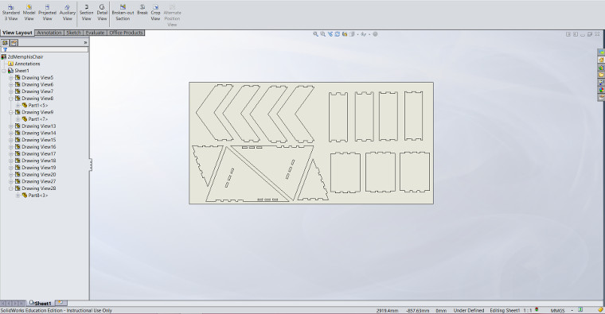Collapse Drawing View8 node
The height and width of the screenshot is (314, 605).
point(11,99)
